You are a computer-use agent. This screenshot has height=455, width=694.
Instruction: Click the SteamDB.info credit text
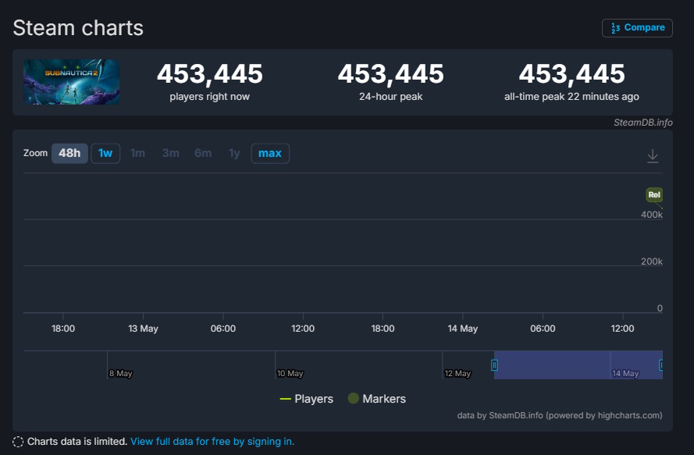(x=642, y=123)
